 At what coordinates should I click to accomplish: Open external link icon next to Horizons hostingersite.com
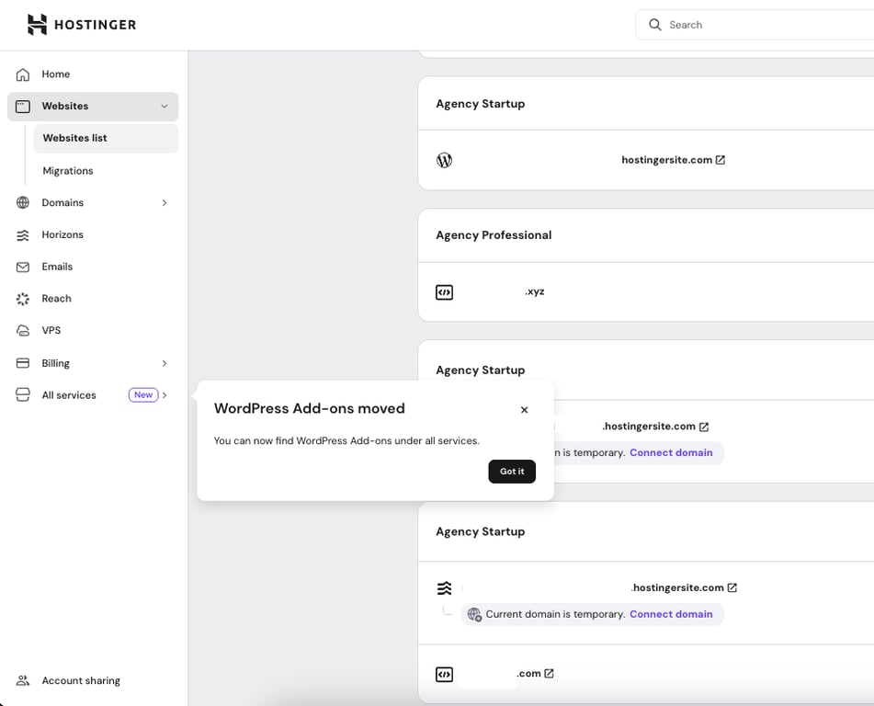coord(732,587)
